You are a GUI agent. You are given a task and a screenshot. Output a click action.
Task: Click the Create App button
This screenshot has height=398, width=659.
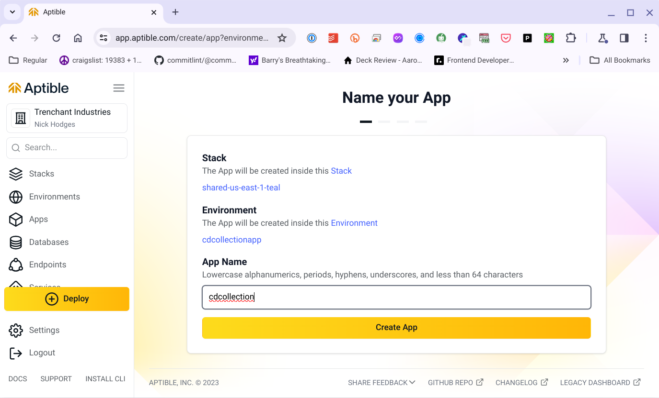[x=396, y=328]
